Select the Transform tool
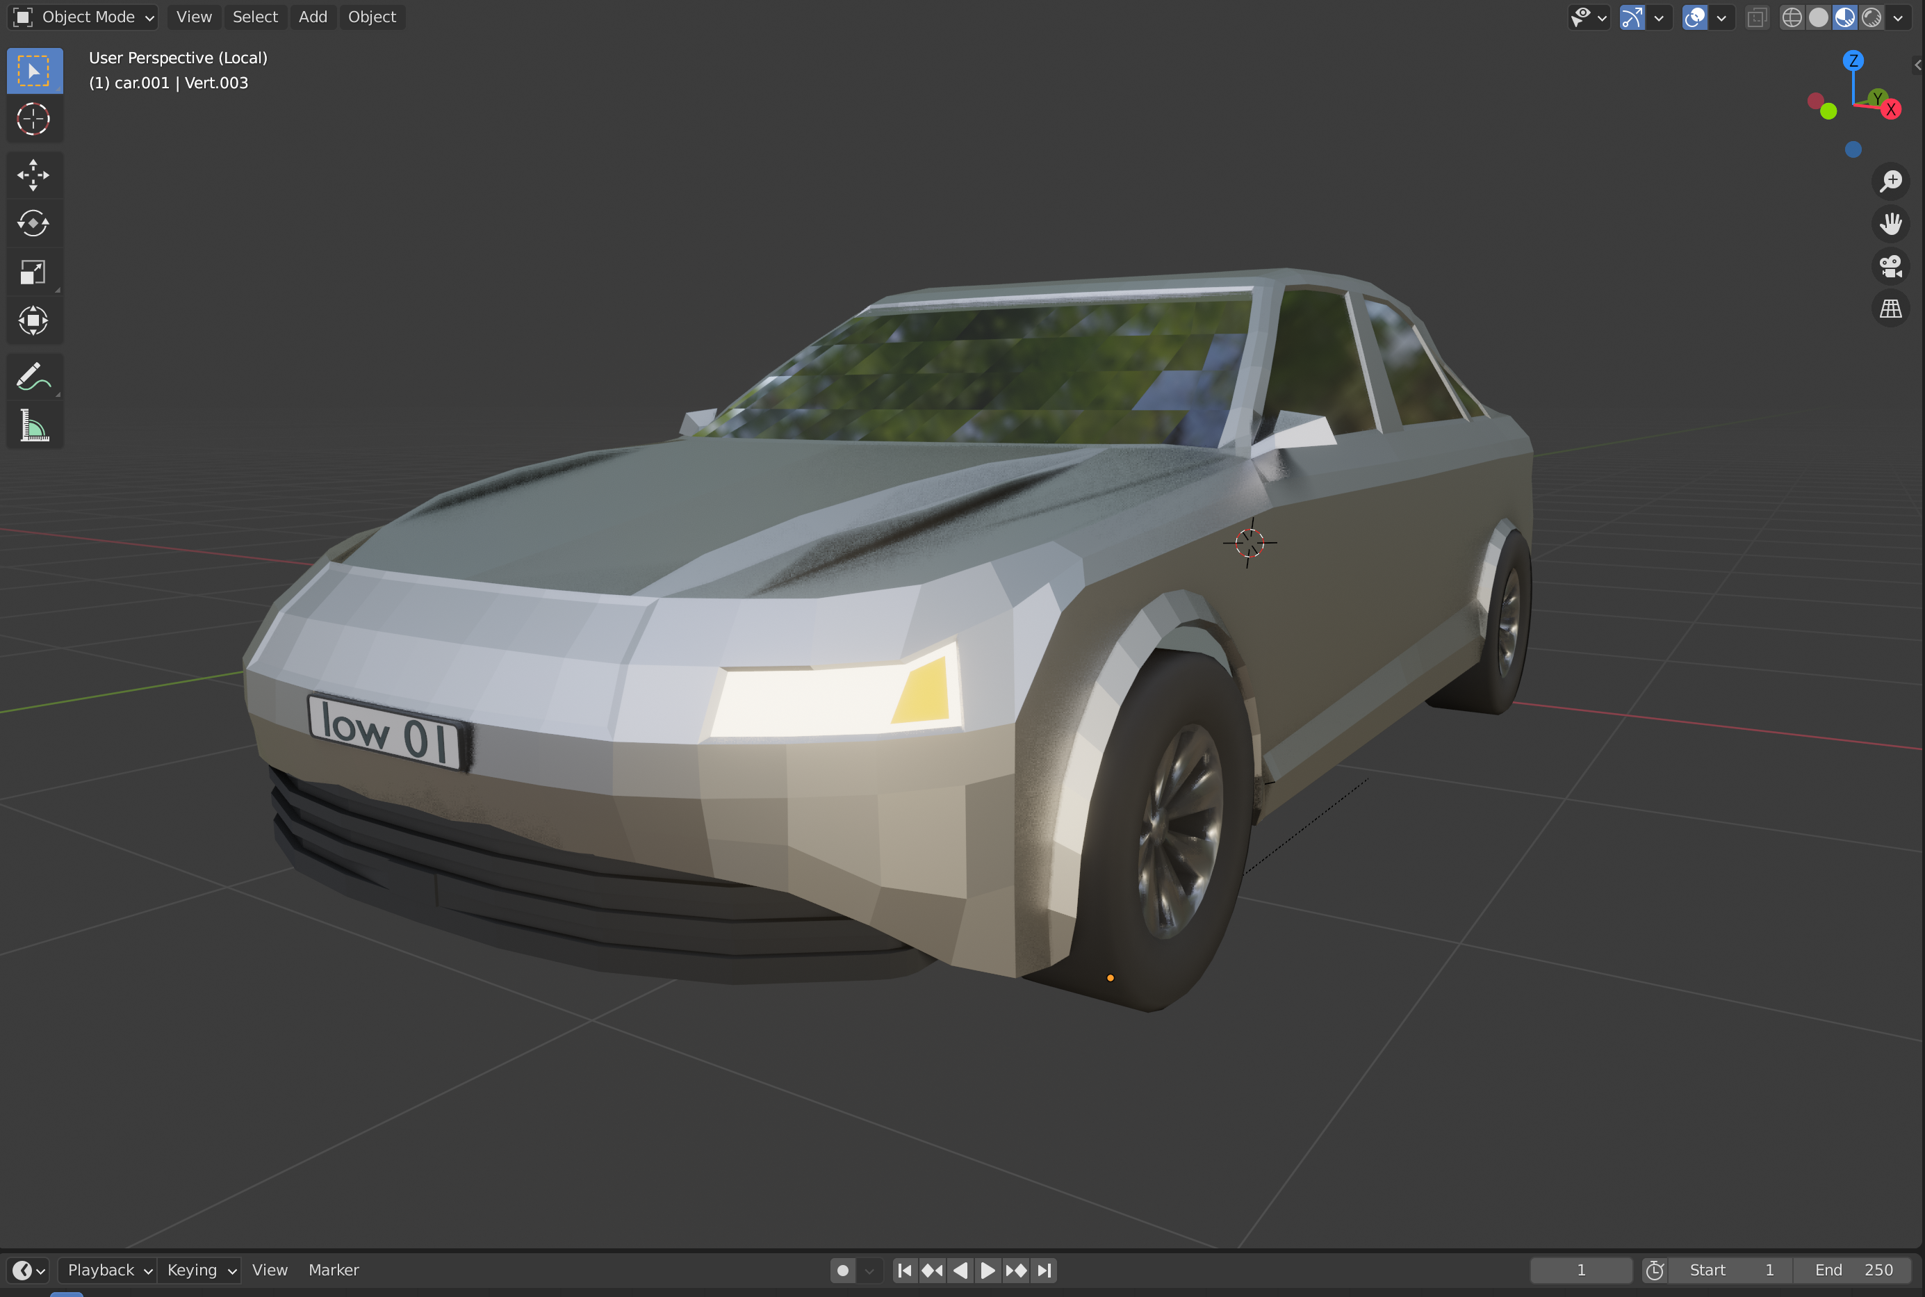 (34, 320)
